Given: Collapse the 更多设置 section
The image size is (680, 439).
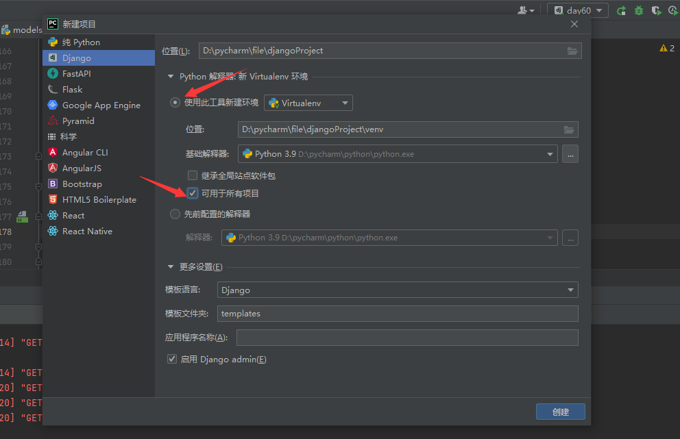Looking at the screenshot, I should tap(171, 266).
